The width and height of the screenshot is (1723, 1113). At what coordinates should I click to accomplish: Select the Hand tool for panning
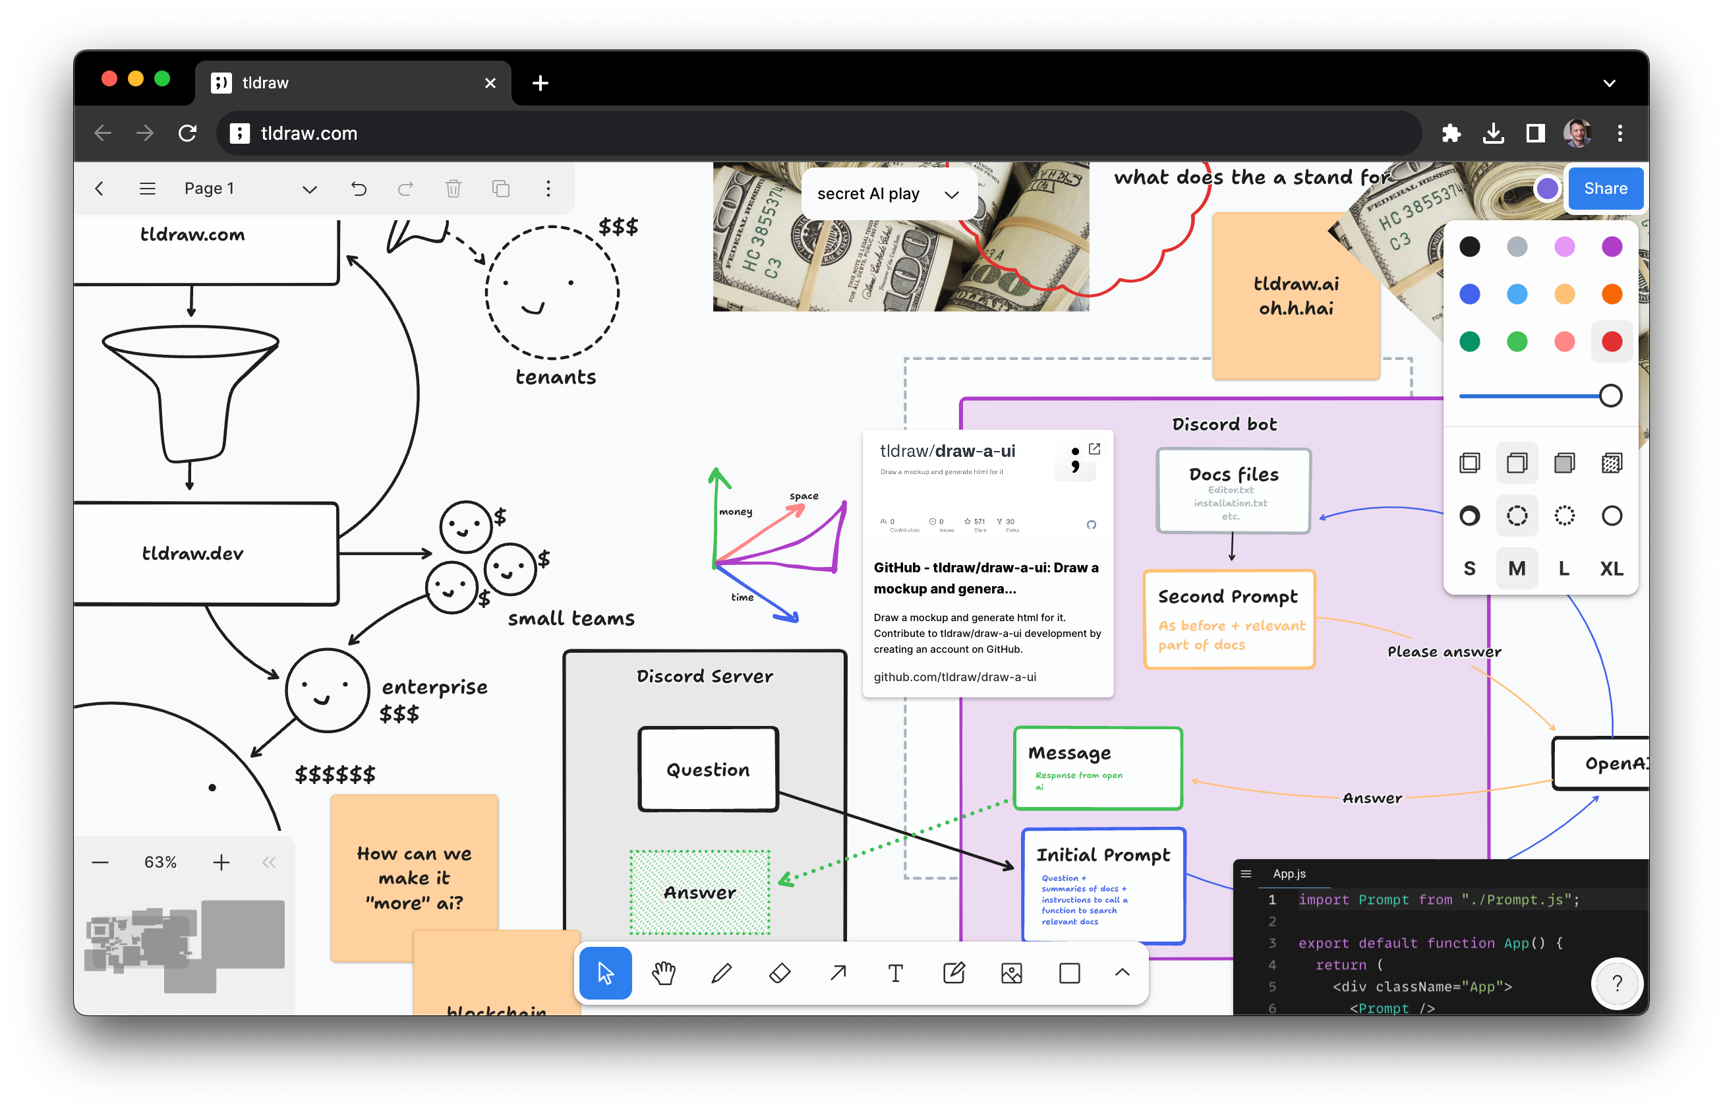[x=664, y=973]
